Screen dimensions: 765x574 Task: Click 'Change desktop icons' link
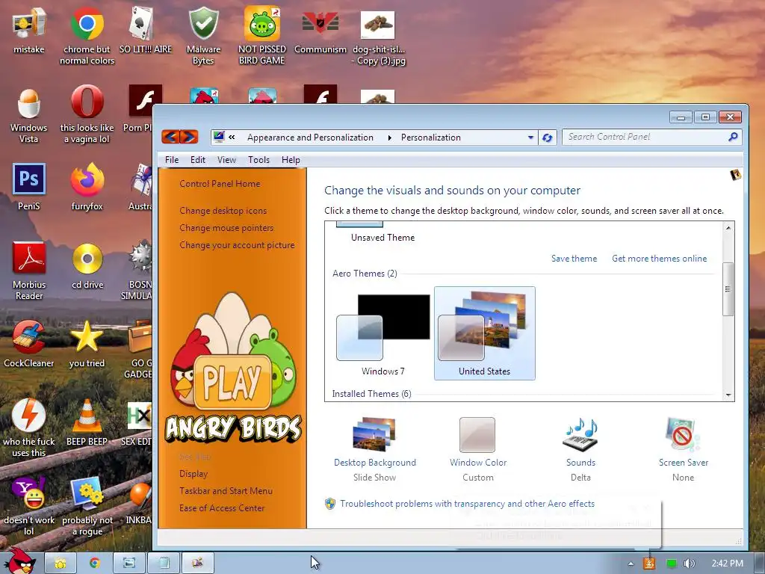(223, 210)
